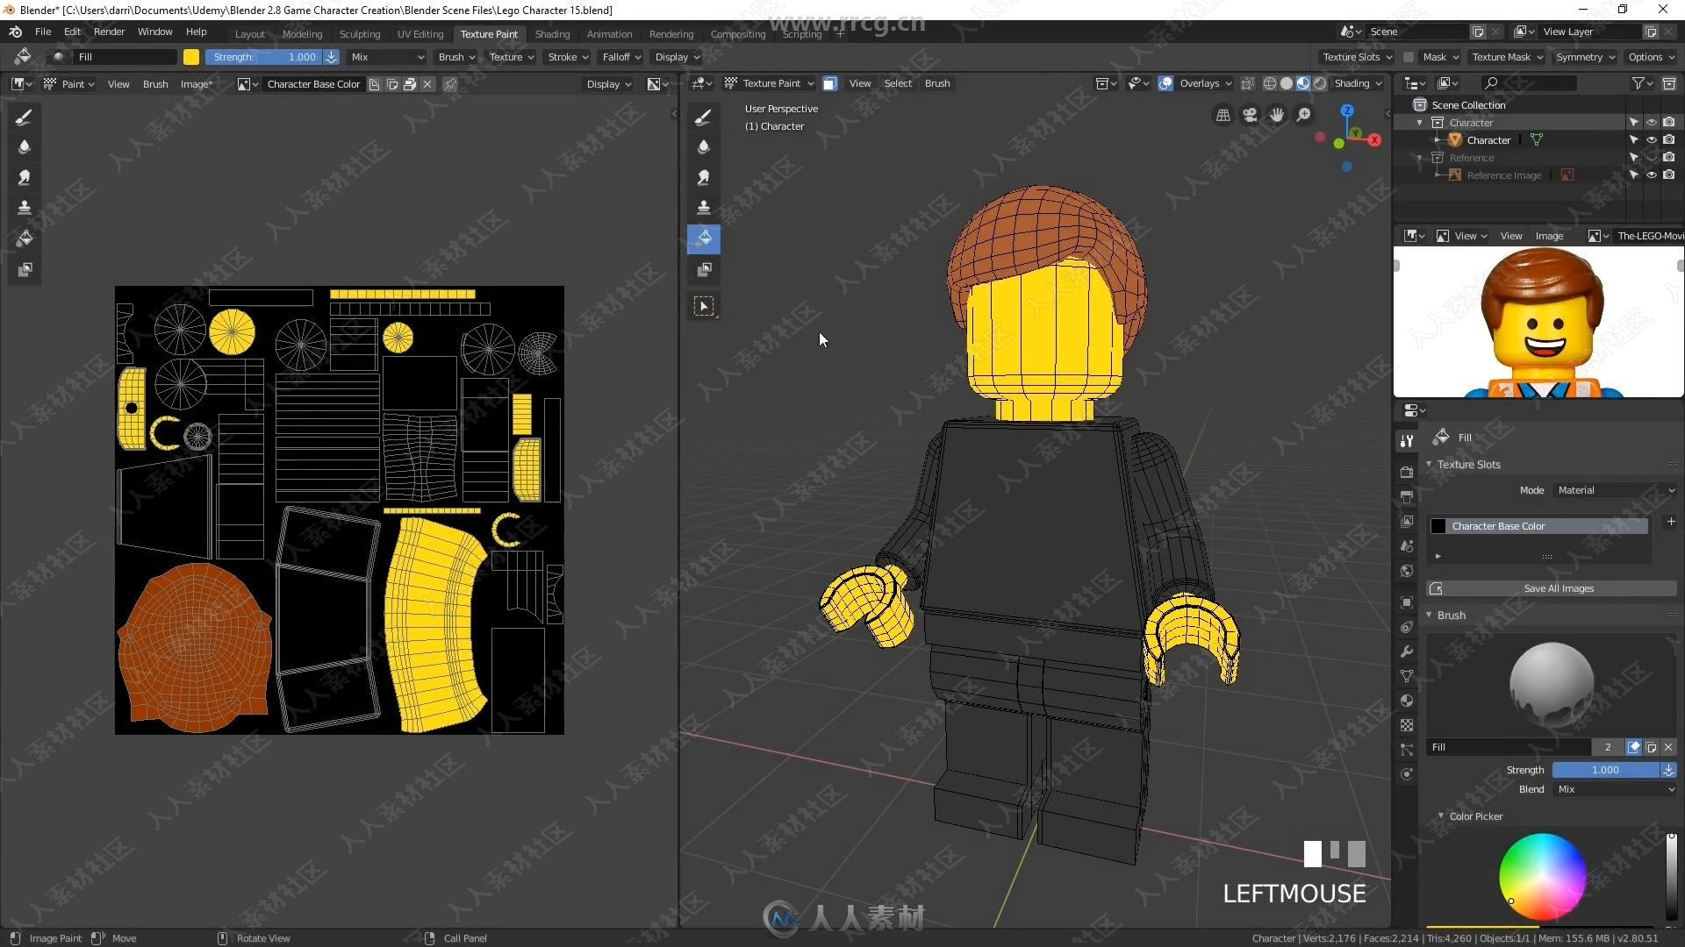The height and width of the screenshot is (947, 1685).
Task: Open the Render properties tab
Action: click(1407, 472)
